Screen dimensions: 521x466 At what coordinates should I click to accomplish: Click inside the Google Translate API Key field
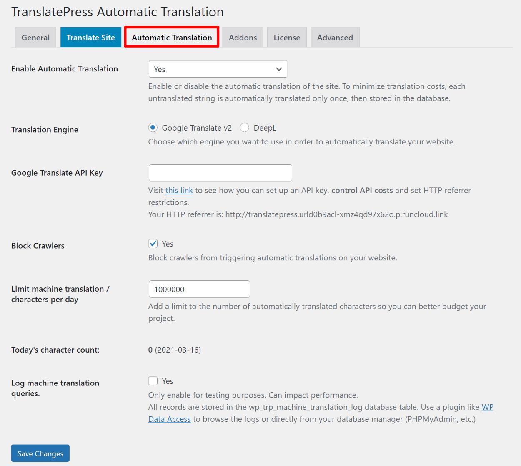[220, 173]
